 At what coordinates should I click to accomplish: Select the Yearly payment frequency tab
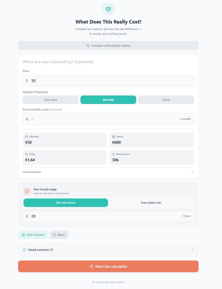pos(166,100)
